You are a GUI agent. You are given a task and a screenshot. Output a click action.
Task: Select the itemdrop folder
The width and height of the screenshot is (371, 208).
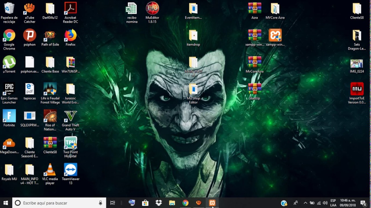coord(193,38)
